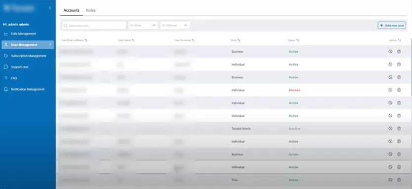The height and width of the screenshot is (189, 412).
Task: Click the Trial role cell
Action: coord(235,180)
